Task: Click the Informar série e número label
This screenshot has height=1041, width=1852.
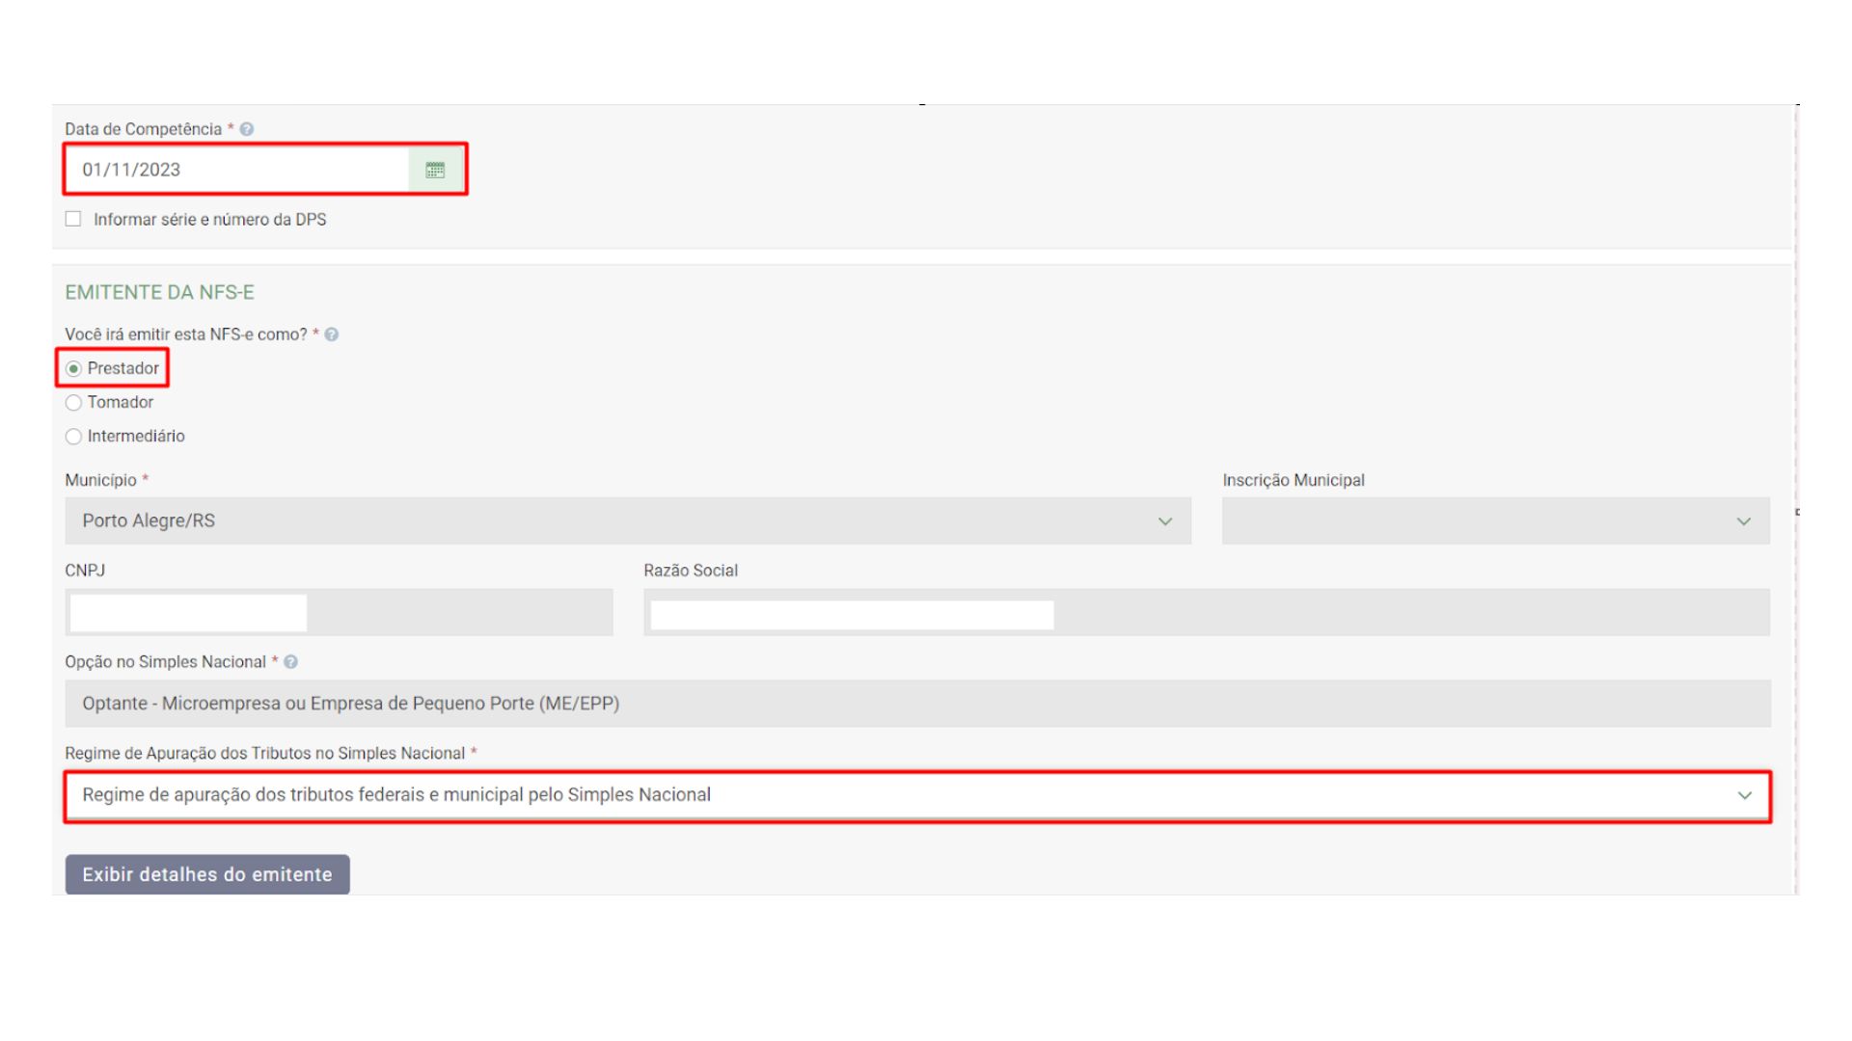Action: point(209,220)
